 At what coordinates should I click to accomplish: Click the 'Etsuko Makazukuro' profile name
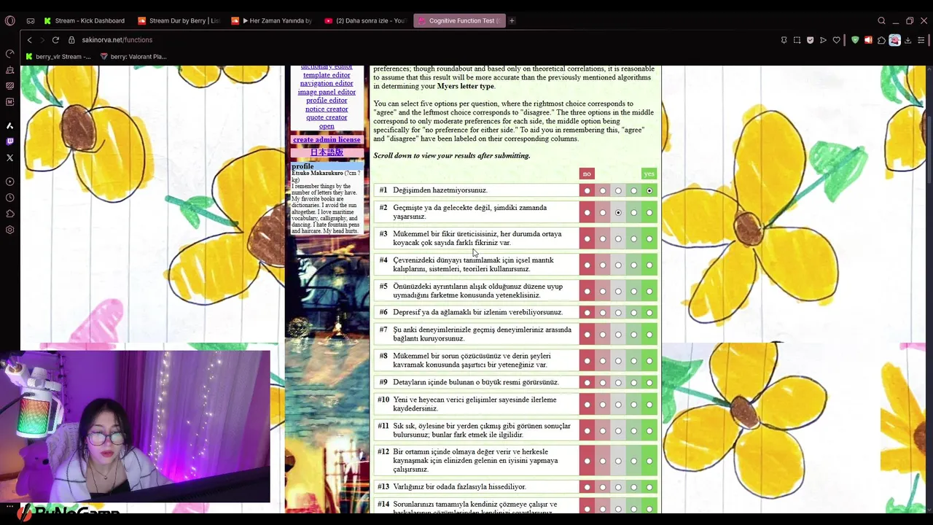click(317, 174)
